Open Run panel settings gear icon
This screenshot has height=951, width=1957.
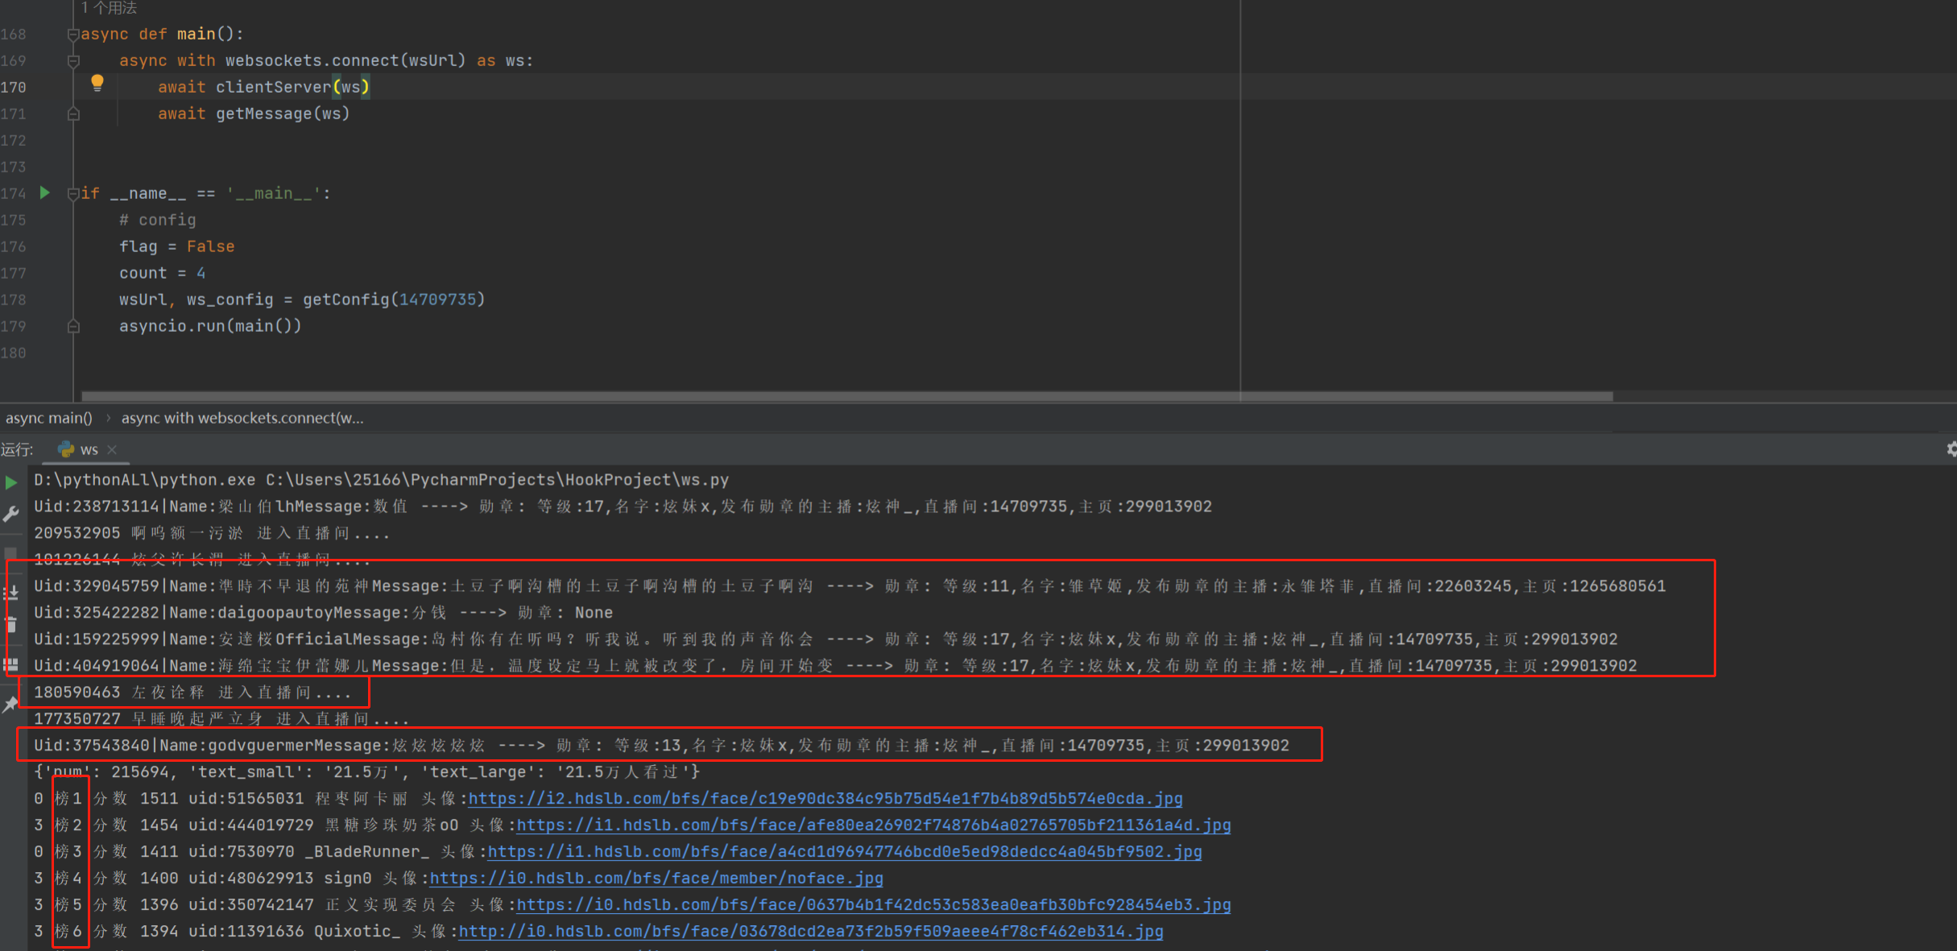point(1951,449)
